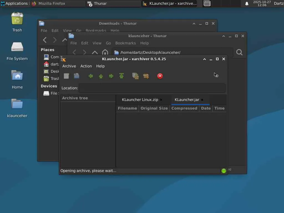Open View menu in klaunceher Thunar window

(x=97, y=43)
